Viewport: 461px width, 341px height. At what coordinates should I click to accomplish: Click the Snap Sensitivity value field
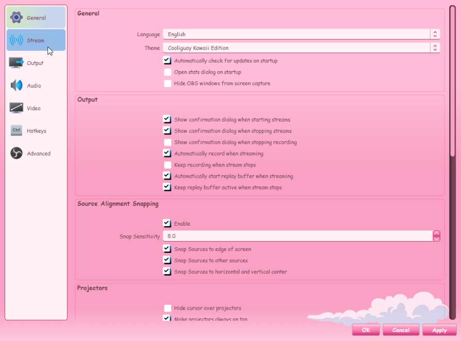click(x=298, y=236)
